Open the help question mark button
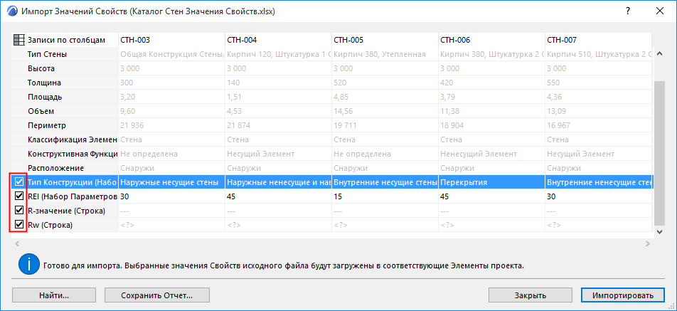This screenshot has width=677, height=311. (628, 11)
